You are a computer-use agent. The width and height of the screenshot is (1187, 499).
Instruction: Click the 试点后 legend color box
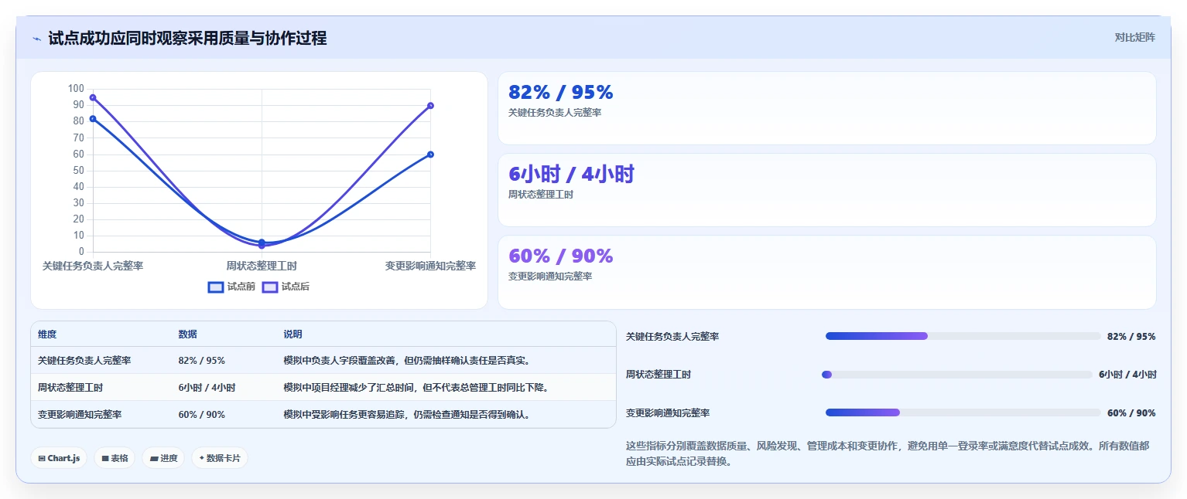(x=270, y=287)
